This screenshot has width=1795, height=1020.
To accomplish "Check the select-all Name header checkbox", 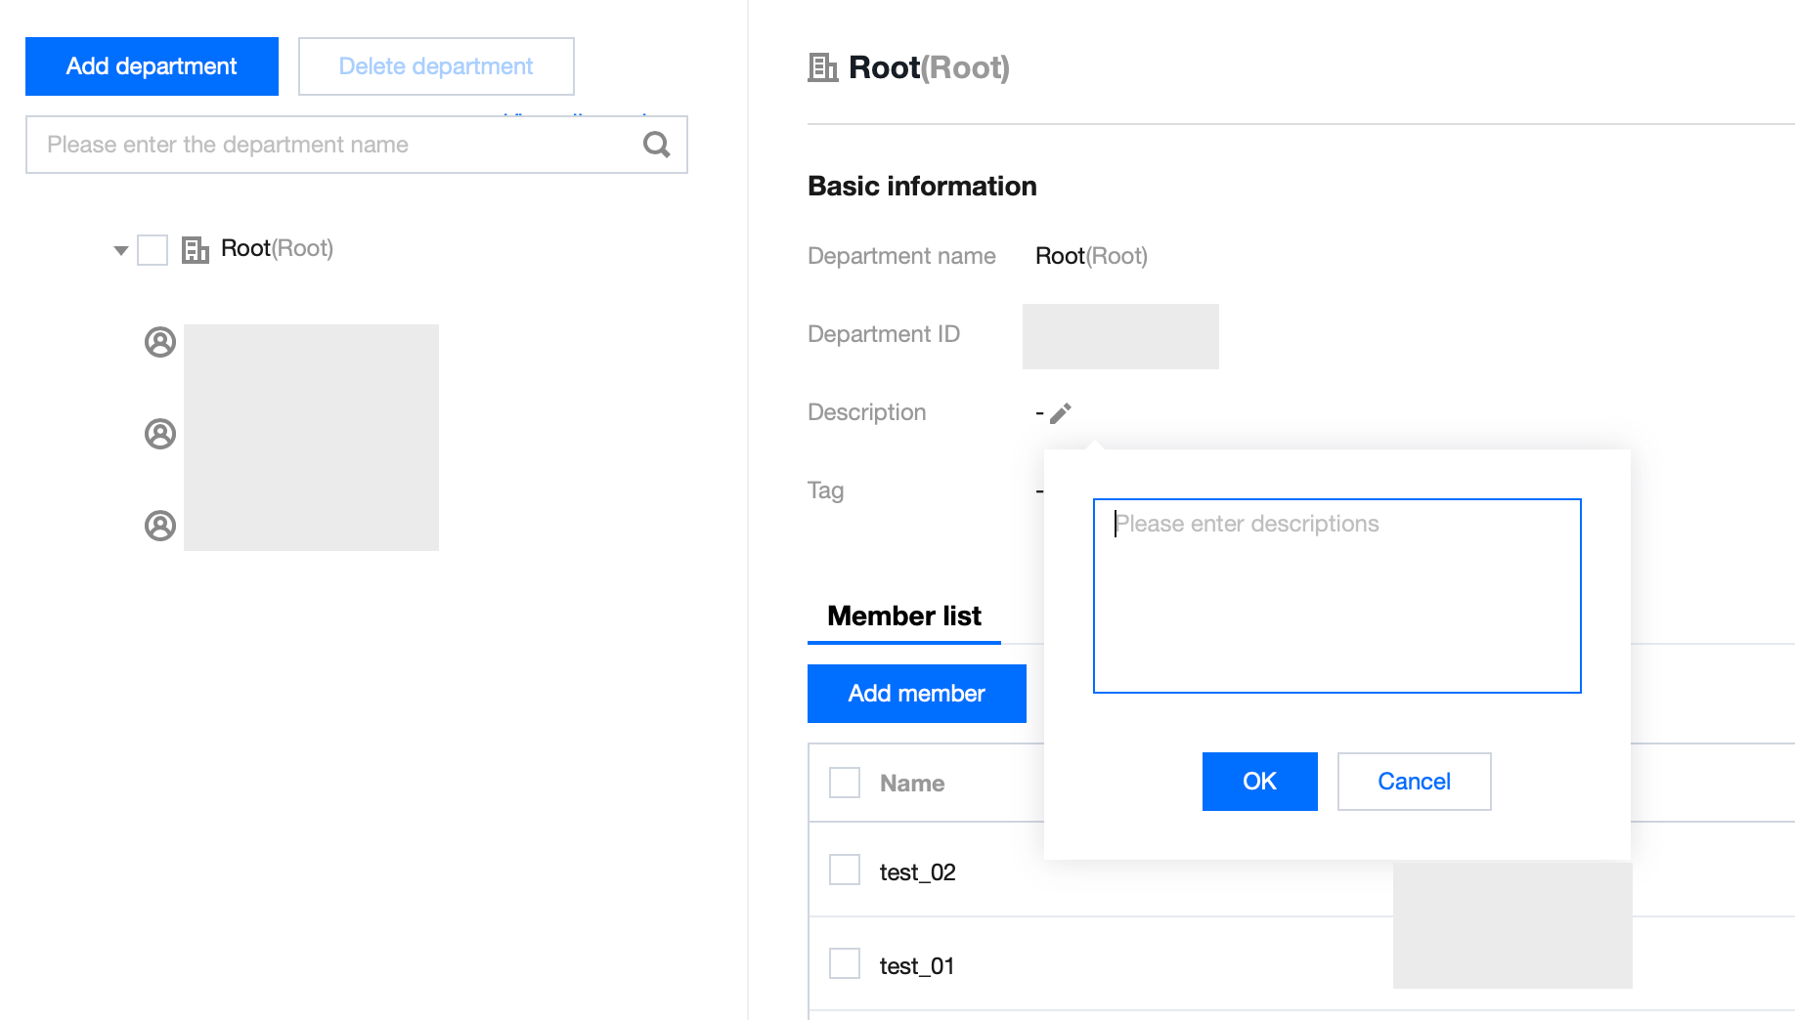I will 844,783.
